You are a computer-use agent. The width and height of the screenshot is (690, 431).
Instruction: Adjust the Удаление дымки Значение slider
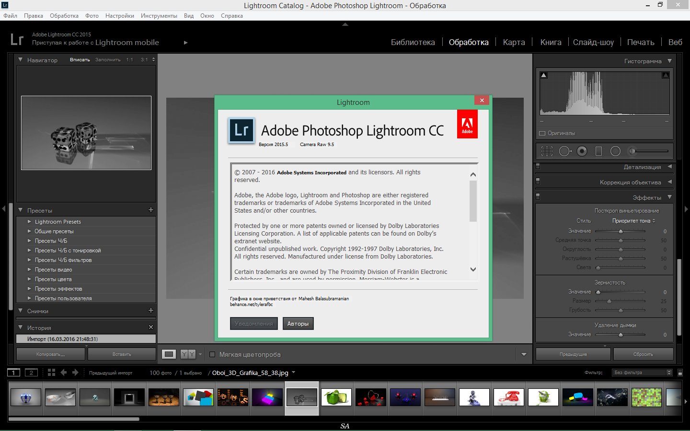[x=621, y=334]
